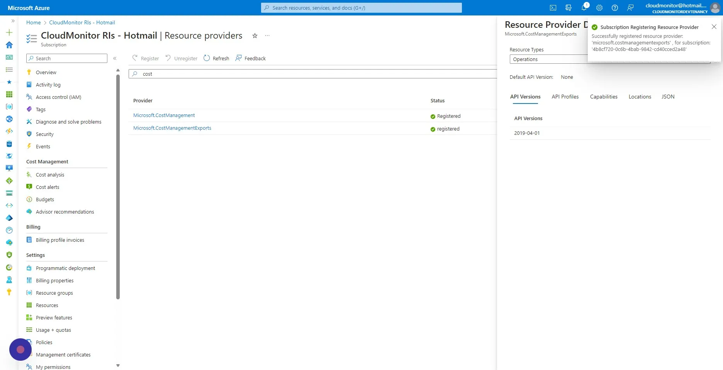This screenshot has height=370, width=723.
Task: Switch to the Capabilities tab
Action: point(604,97)
